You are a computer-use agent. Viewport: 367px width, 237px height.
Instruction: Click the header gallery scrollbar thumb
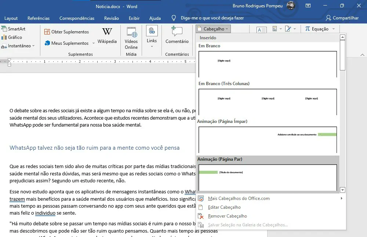click(342, 55)
